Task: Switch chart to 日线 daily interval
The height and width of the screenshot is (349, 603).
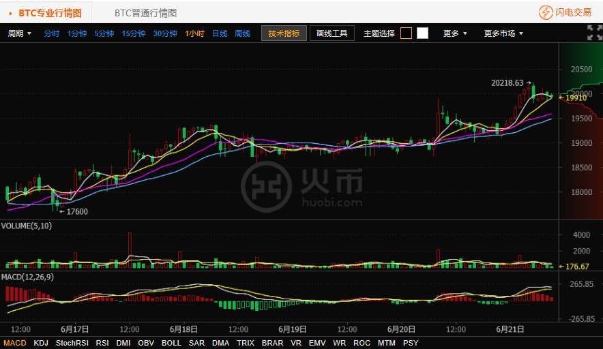Action: click(220, 33)
